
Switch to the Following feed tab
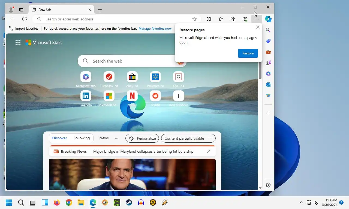(82, 138)
